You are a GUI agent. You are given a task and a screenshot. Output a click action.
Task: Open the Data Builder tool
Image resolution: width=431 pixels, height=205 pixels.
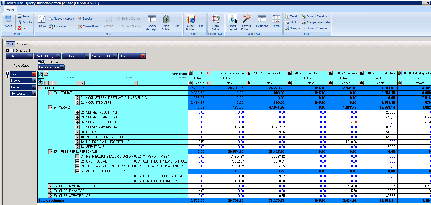tap(216, 23)
